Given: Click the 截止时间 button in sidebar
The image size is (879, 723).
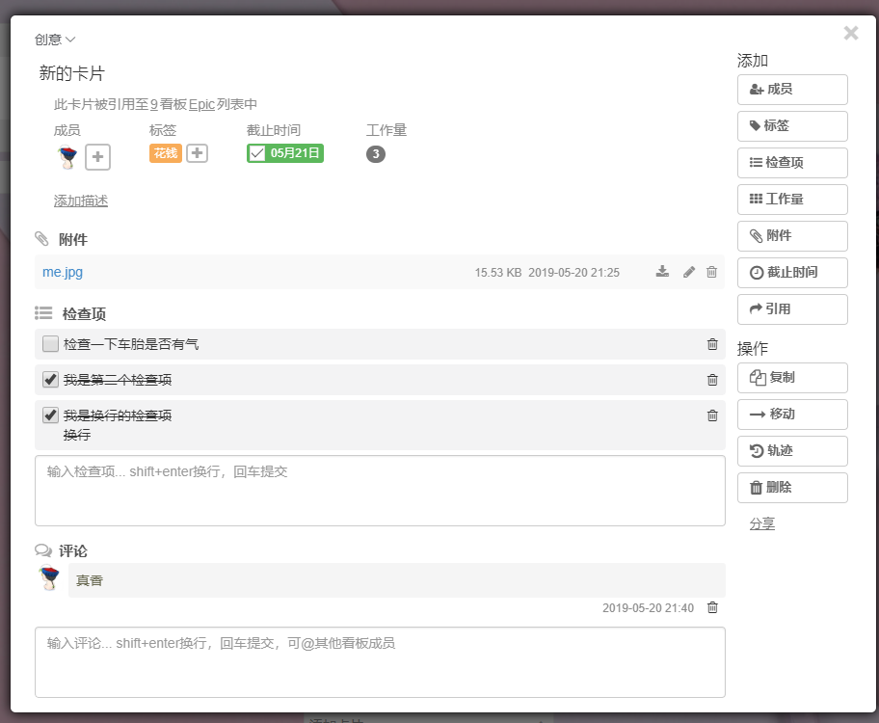Looking at the screenshot, I should coord(792,273).
